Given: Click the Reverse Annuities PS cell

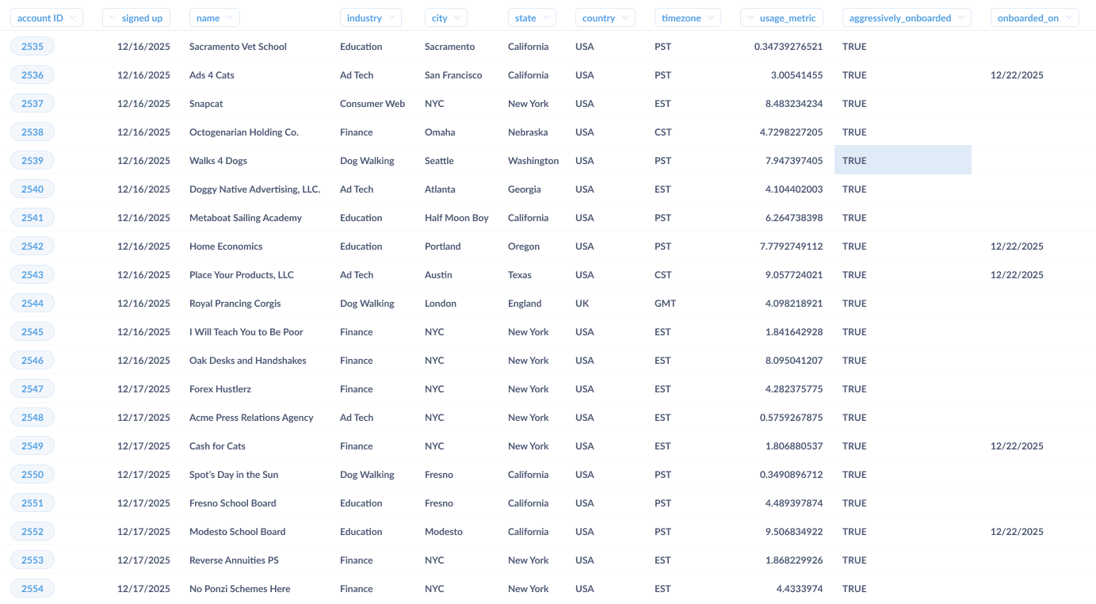Looking at the screenshot, I should [234, 560].
